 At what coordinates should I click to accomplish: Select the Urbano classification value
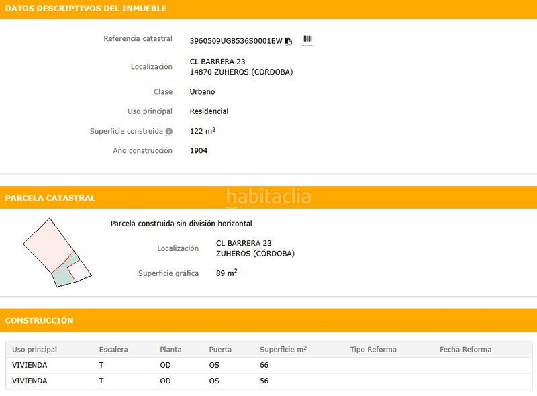click(x=202, y=91)
